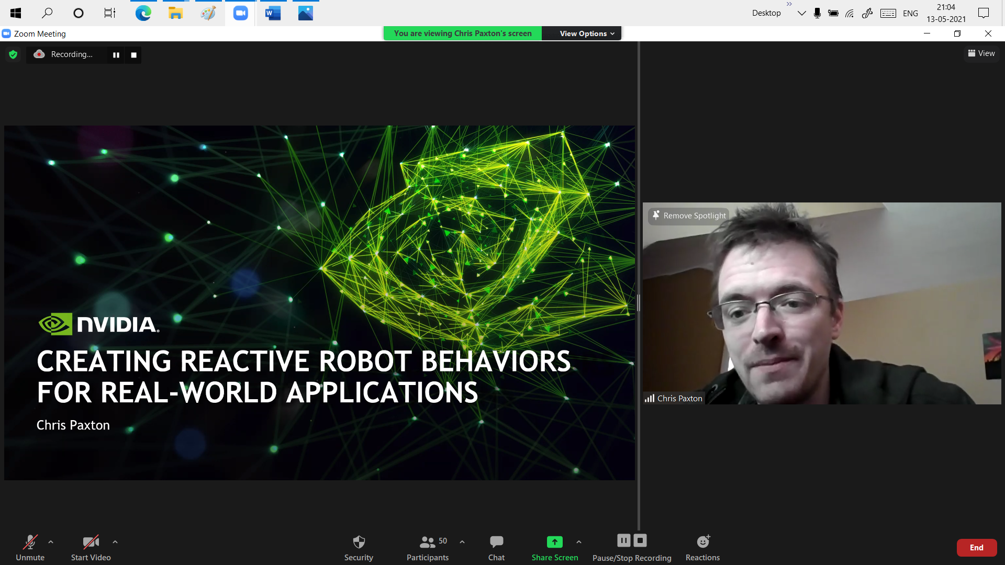Click the Zoom Meeting title icon

[x=6, y=33]
